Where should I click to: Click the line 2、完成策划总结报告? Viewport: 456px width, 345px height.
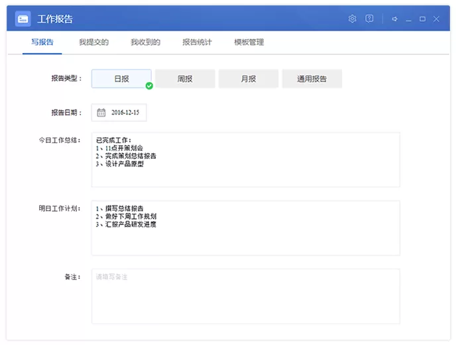point(126,156)
